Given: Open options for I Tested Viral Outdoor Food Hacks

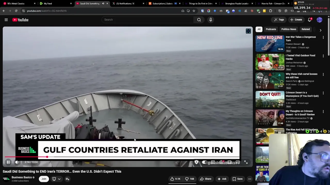Looking at the screenshot, I should pyautogui.click(x=323, y=56).
